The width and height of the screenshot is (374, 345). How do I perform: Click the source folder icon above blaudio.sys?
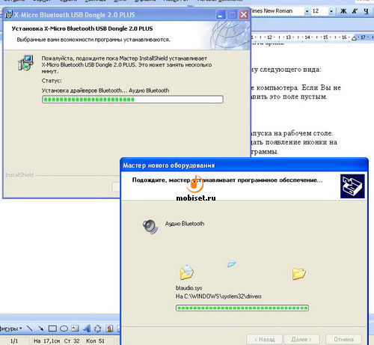(x=186, y=272)
